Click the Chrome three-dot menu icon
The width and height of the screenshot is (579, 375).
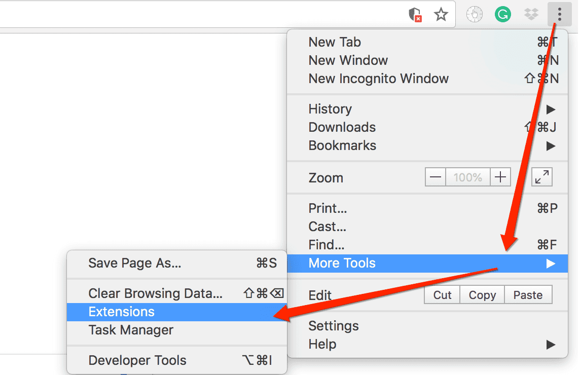[x=559, y=15]
